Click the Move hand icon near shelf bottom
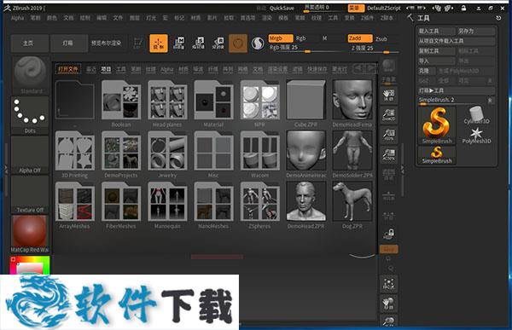512x330 pixels. point(388,304)
